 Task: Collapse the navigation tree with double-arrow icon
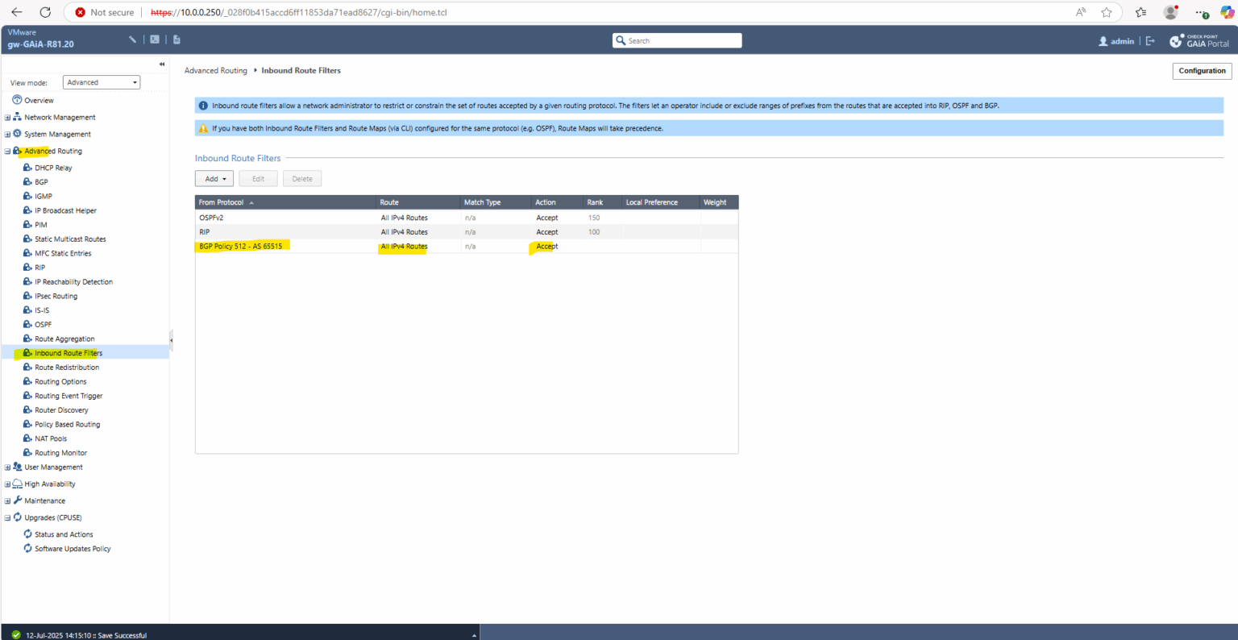[162, 64]
